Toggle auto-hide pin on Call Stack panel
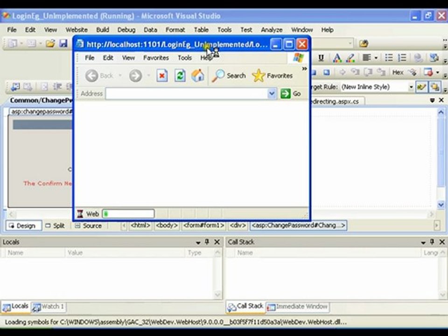Screen dimensions: 448x336 tap(432, 242)
